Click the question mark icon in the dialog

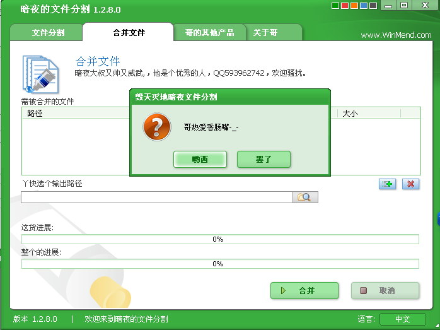point(157,127)
